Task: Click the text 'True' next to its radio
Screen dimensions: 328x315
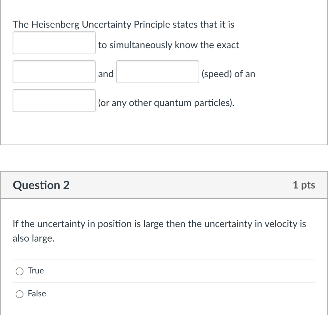Action: [36, 271]
